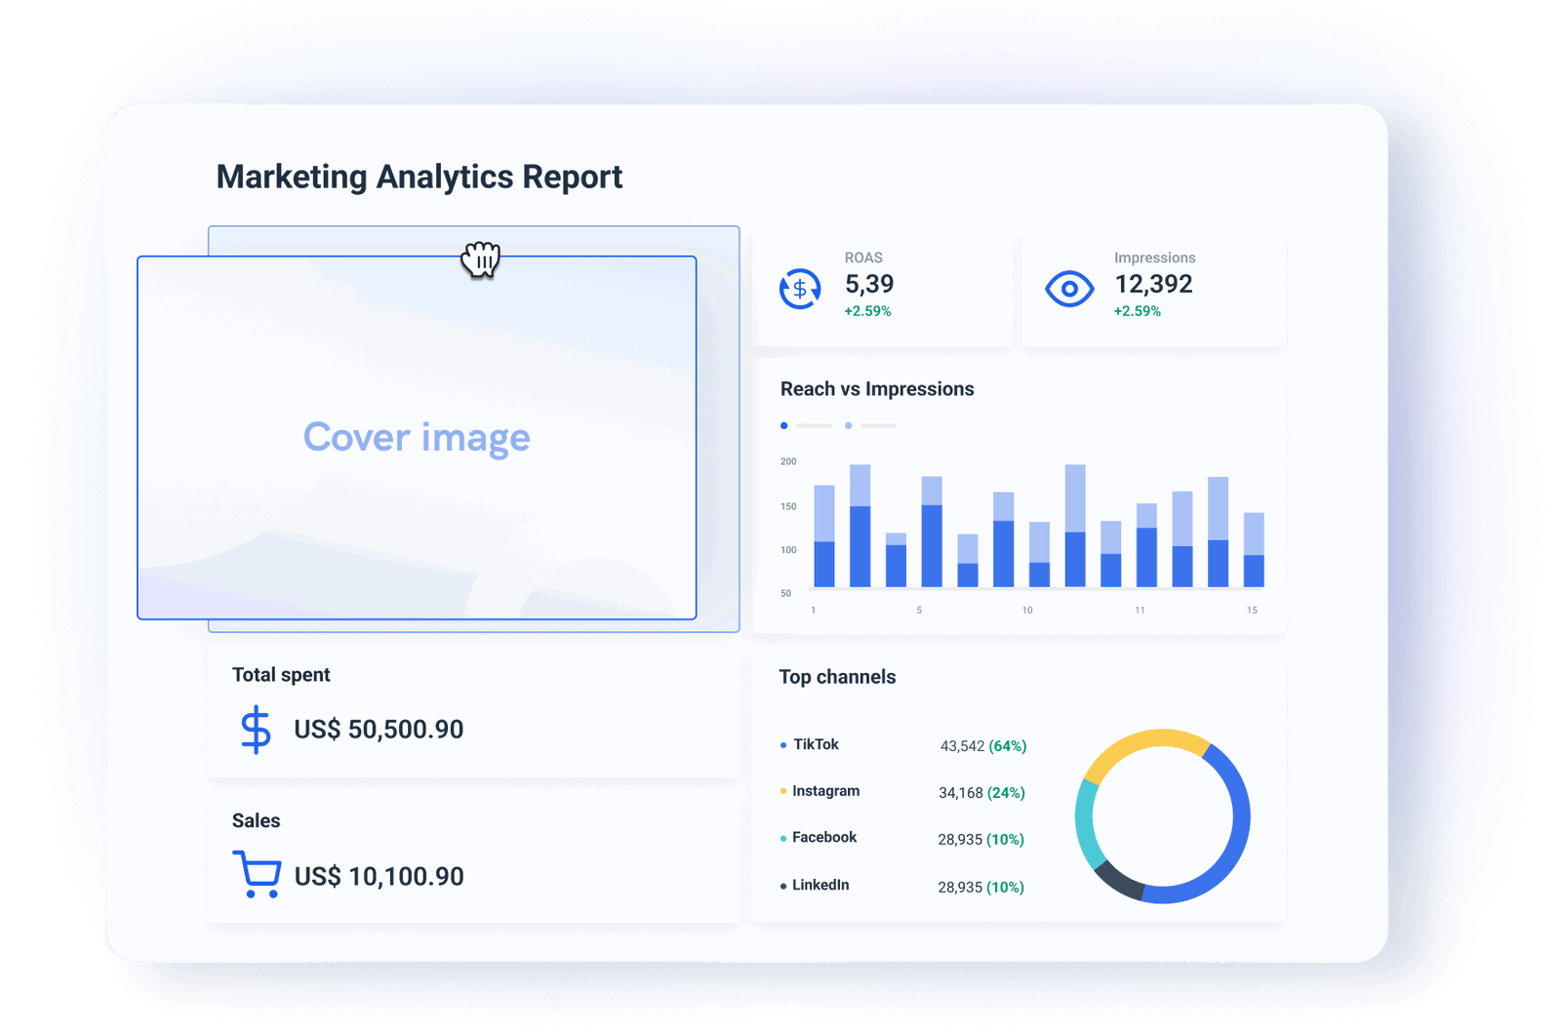The height and width of the screenshot is (1033, 1561).
Task: Select the dollar icon next to Total spent
Action: point(255,728)
